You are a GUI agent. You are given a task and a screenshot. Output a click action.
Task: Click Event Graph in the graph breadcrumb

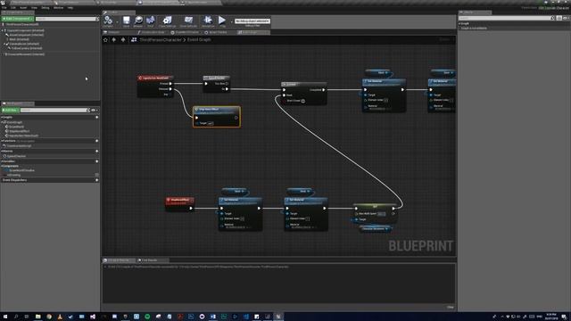pyautogui.click(x=199, y=39)
